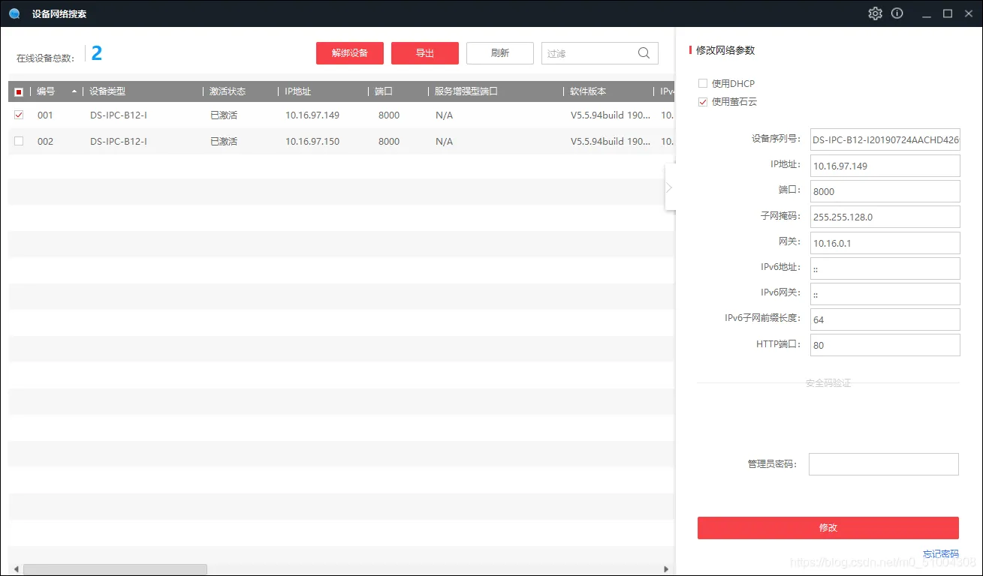Click the HTTP端口 field with 80
The height and width of the screenshot is (576, 983).
[x=885, y=345]
